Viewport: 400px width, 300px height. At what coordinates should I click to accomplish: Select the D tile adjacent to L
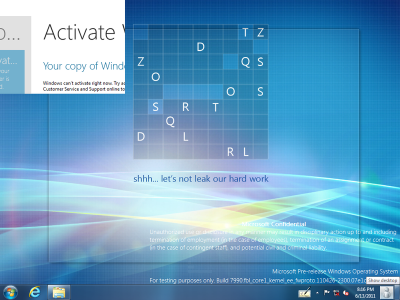141,136
